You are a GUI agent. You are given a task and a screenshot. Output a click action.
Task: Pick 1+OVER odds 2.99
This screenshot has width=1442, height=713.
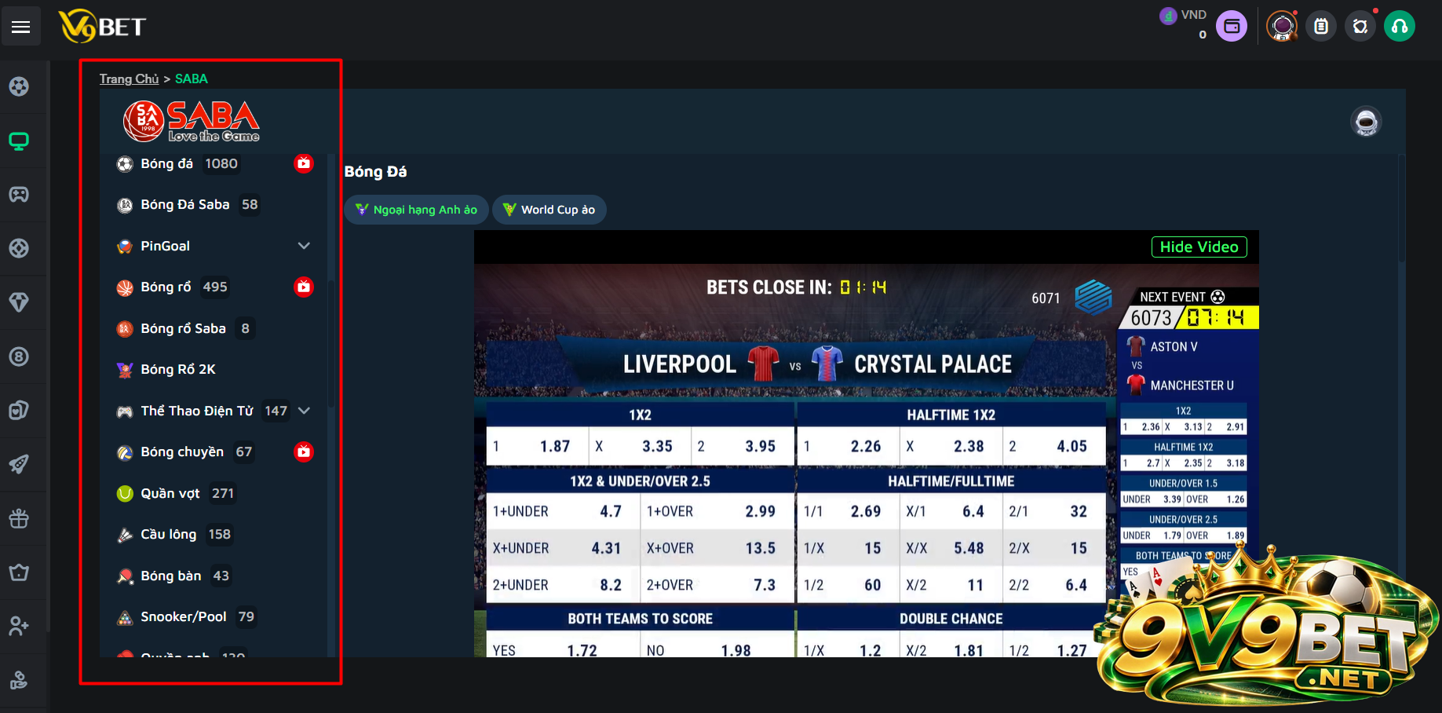(717, 511)
